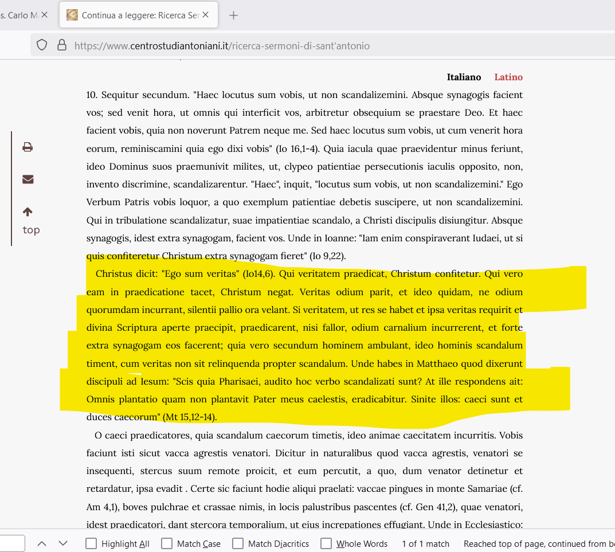Image resolution: width=615 pixels, height=552 pixels.
Task: Print the sermon using the printer icon
Action: [28, 147]
